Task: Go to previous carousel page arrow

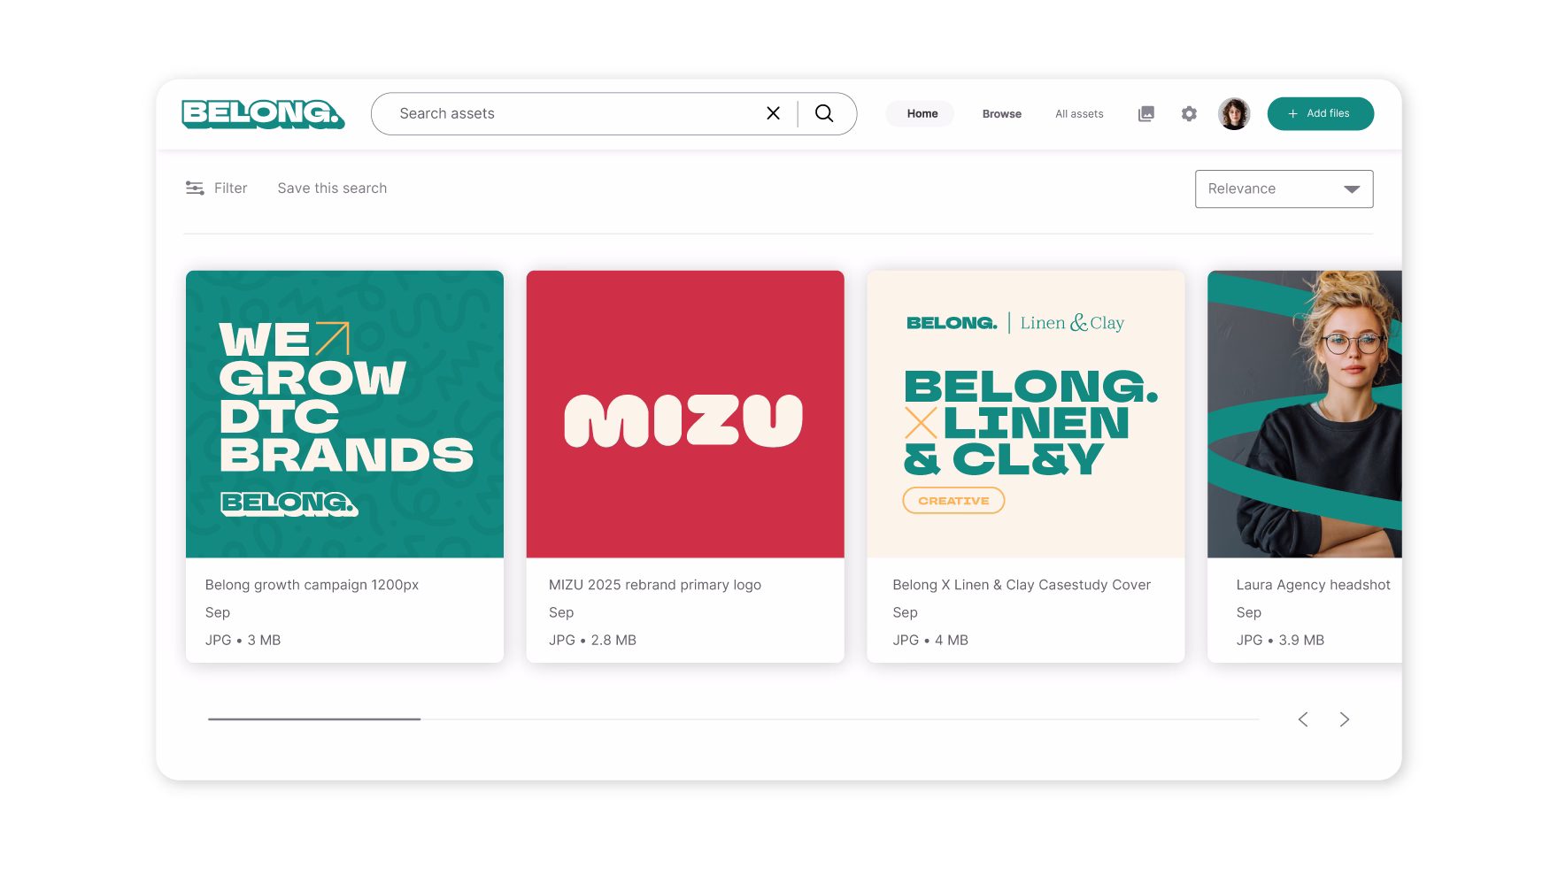Action: 1303,719
